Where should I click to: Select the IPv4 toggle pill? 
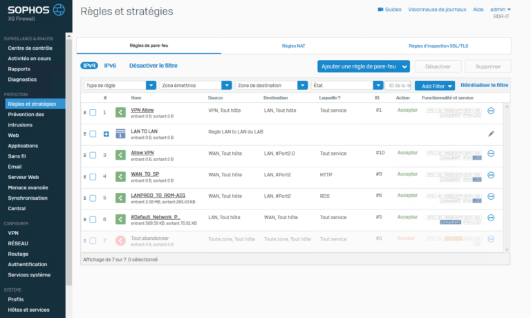(x=89, y=66)
